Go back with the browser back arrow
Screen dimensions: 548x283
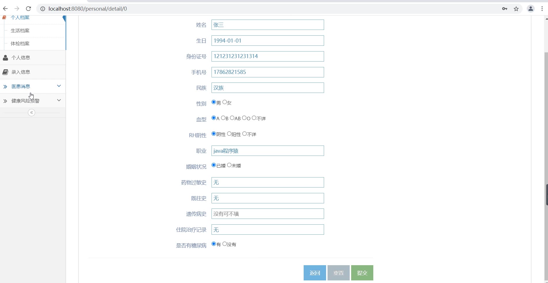click(5, 9)
